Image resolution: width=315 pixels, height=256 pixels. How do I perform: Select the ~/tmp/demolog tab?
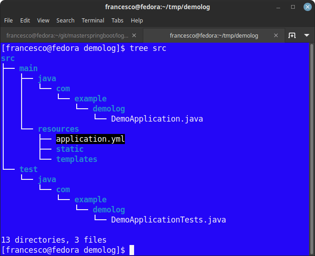point(214,35)
